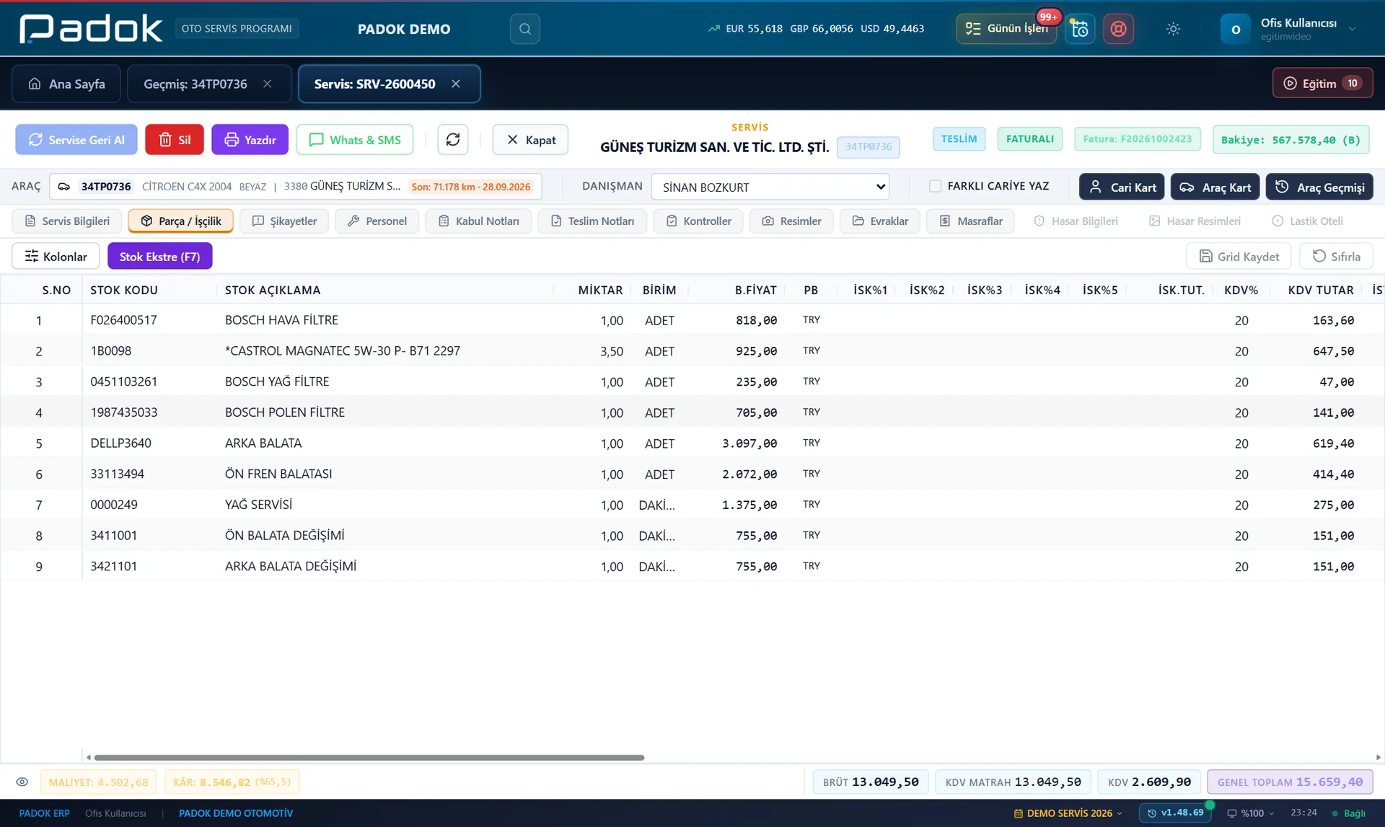Open Kabul Notları tab
The height and width of the screenshot is (827, 1385).
[x=478, y=221]
